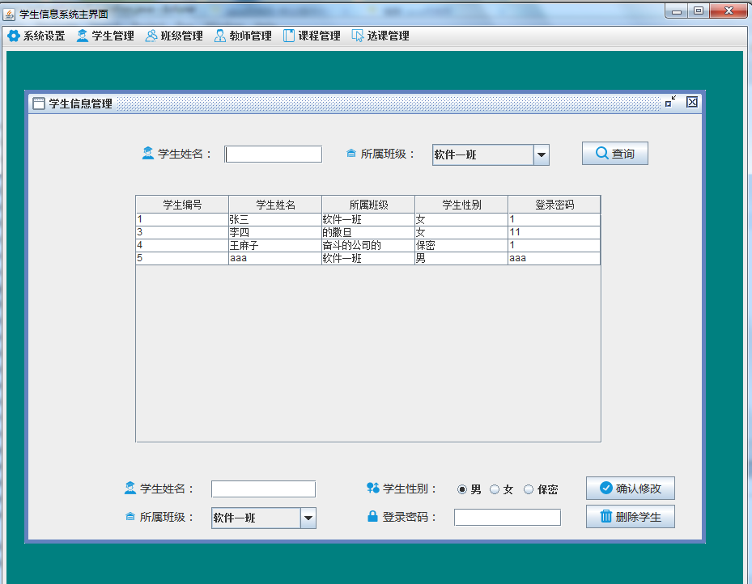Click the 删除学生 button

[x=631, y=516]
